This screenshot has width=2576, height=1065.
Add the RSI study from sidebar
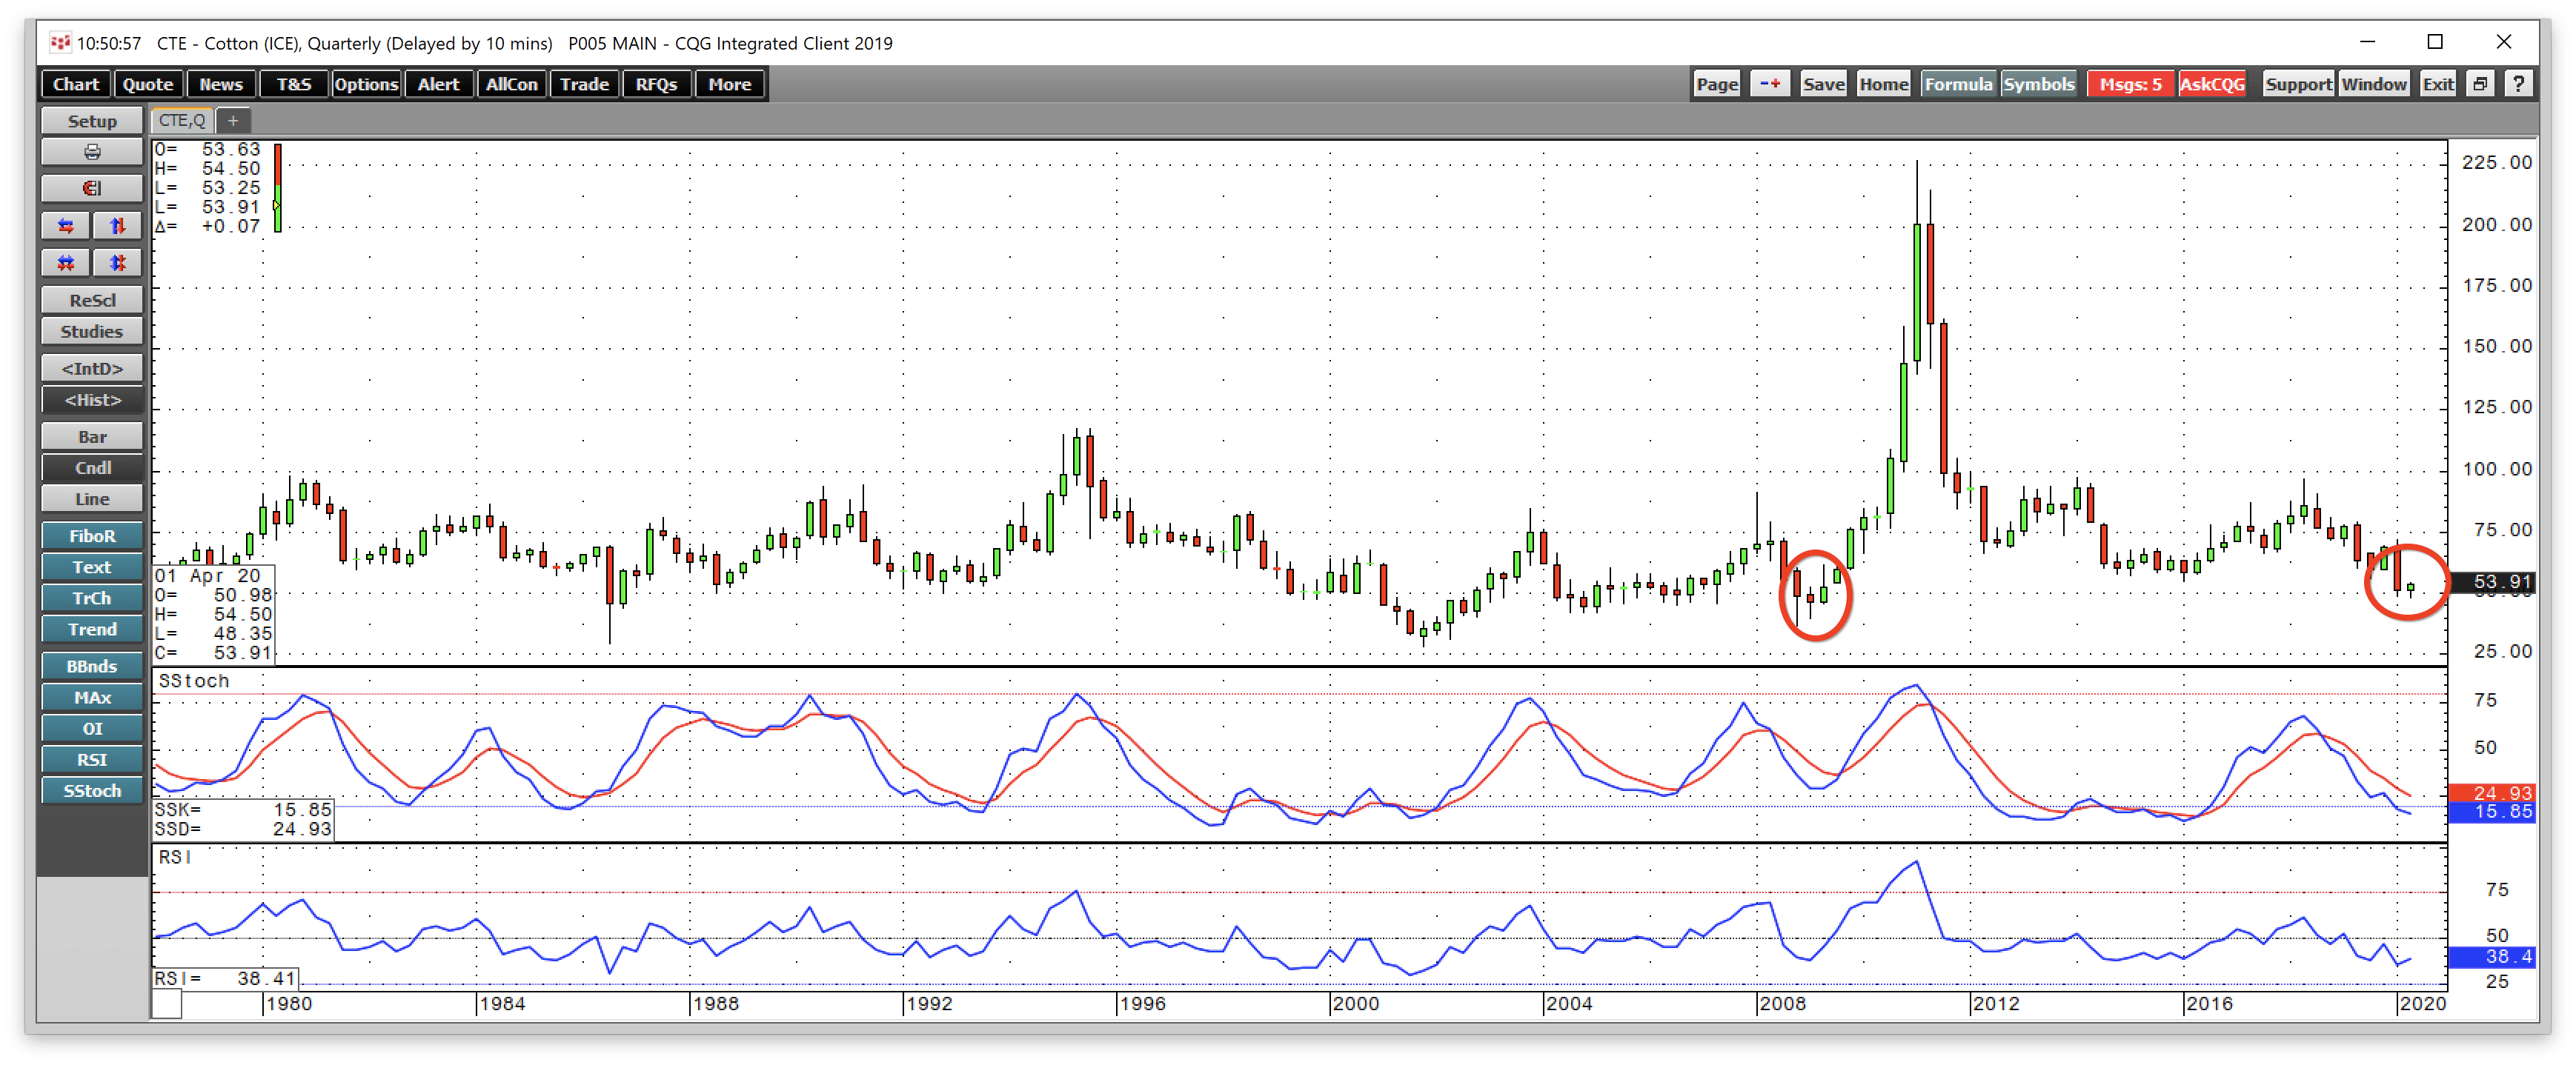[x=92, y=759]
